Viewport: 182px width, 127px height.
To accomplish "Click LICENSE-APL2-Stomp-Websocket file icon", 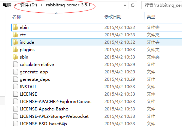I will [16, 116].
